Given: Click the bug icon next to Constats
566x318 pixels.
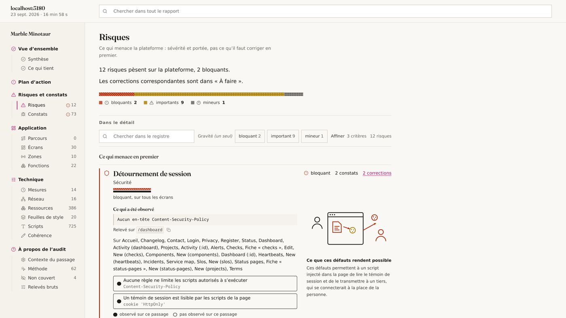Looking at the screenshot, I should click(23, 114).
